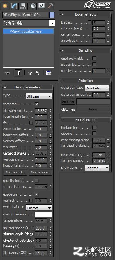Screen dimensions: 115x260
Task: Click the distortion amount value field
Action: pos(99,95)
